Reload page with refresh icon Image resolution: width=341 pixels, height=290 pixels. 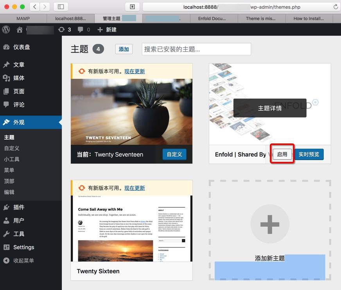336,7
